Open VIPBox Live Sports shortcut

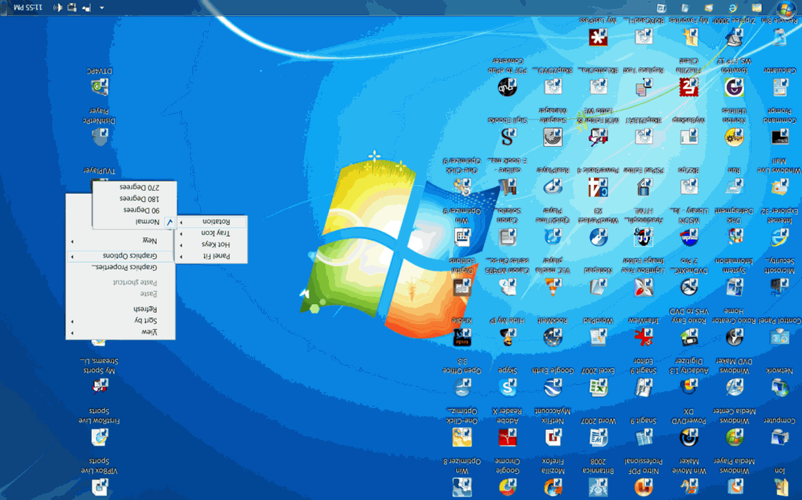click(x=99, y=487)
